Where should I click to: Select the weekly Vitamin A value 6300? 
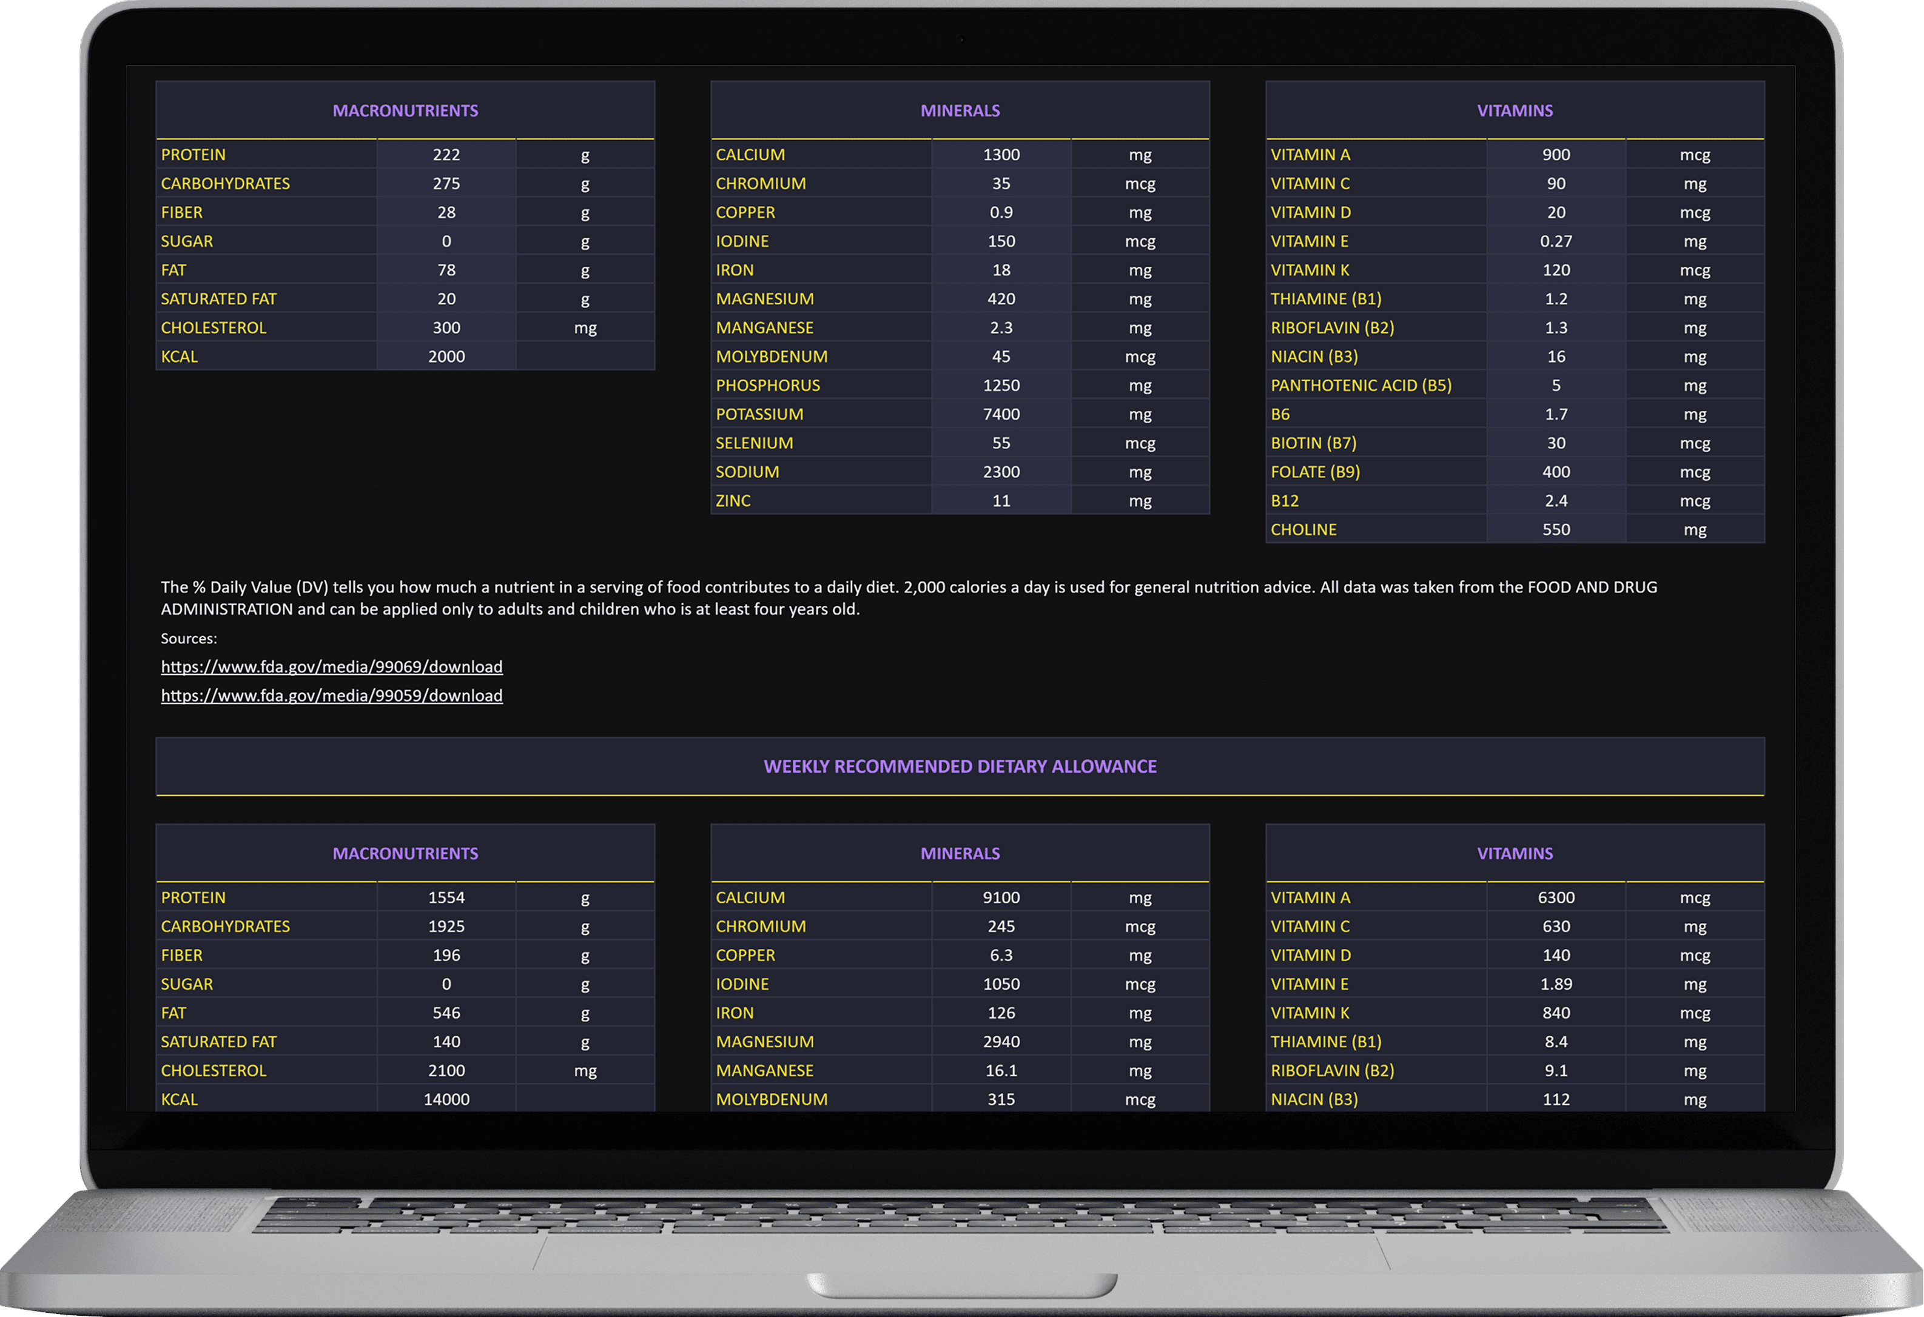1556,897
